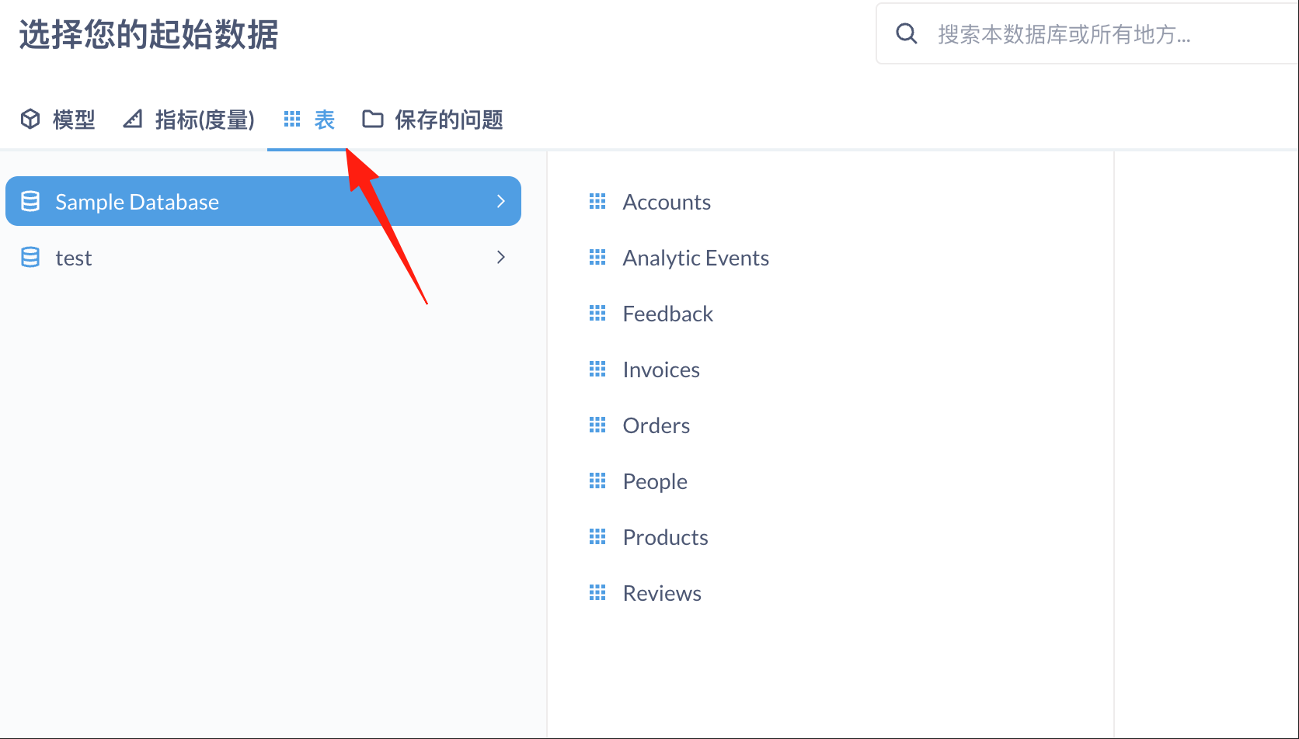Focus the 搜索本数据库或所有地方 search field
The image size is (1299, 739).
point(1088,34)
